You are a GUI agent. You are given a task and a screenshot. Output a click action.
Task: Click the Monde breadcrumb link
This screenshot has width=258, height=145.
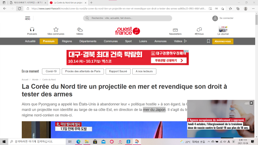35,80
